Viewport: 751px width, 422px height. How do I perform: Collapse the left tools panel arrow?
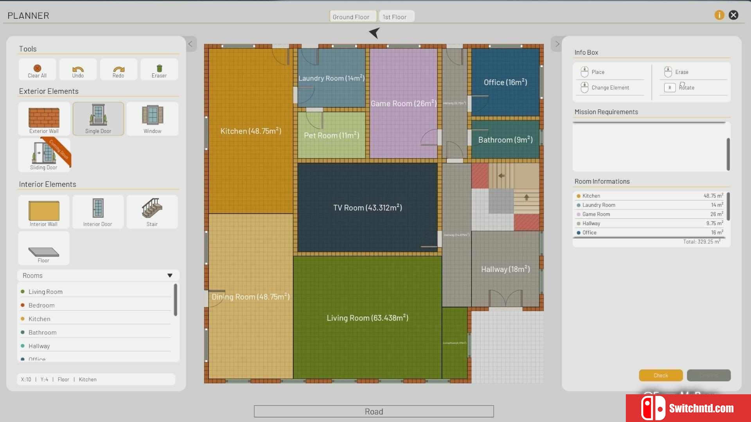coord(190,44)
